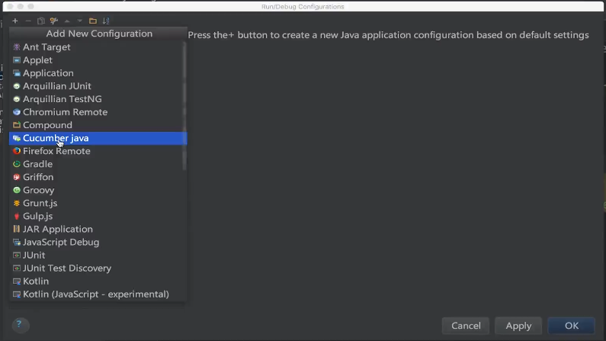This screenshot has height=341, width=606.
Task: Click the Griffon icon
Action: pos(17,177)
